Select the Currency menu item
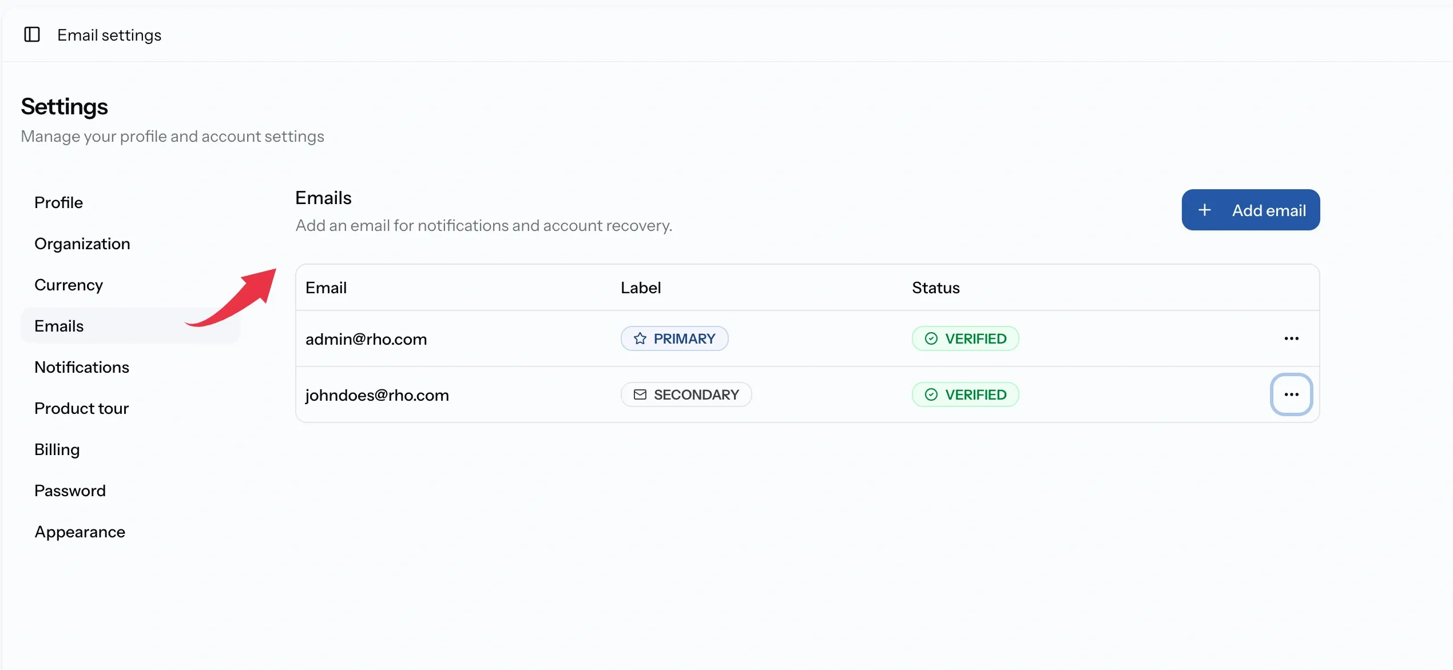 tap(130, 285)
